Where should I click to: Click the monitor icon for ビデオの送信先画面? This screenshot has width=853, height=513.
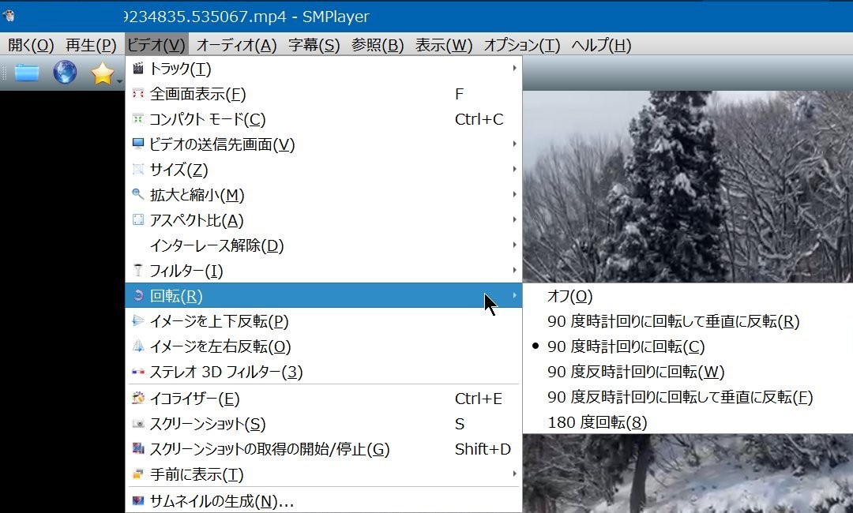point(137,144)
